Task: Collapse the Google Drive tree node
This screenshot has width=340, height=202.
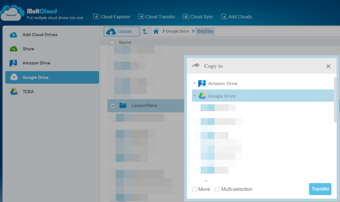Action: point(194,96)
